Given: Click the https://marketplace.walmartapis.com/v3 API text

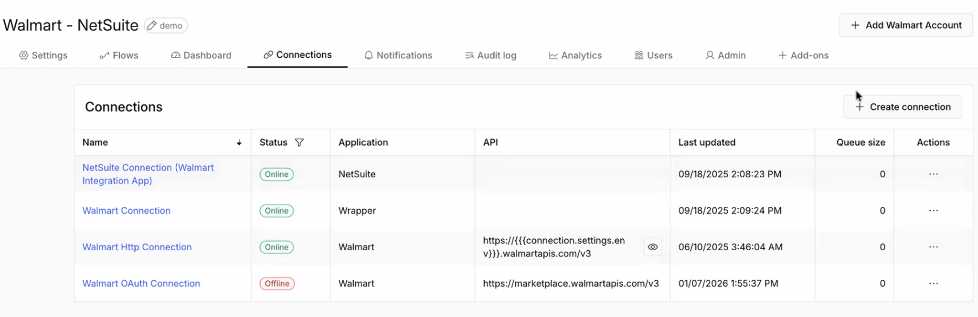Looking at the screenshot, I should coord(571,284).
